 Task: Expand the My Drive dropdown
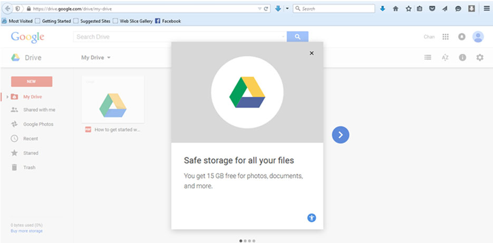pyautogui.click(x=96, y=57)
